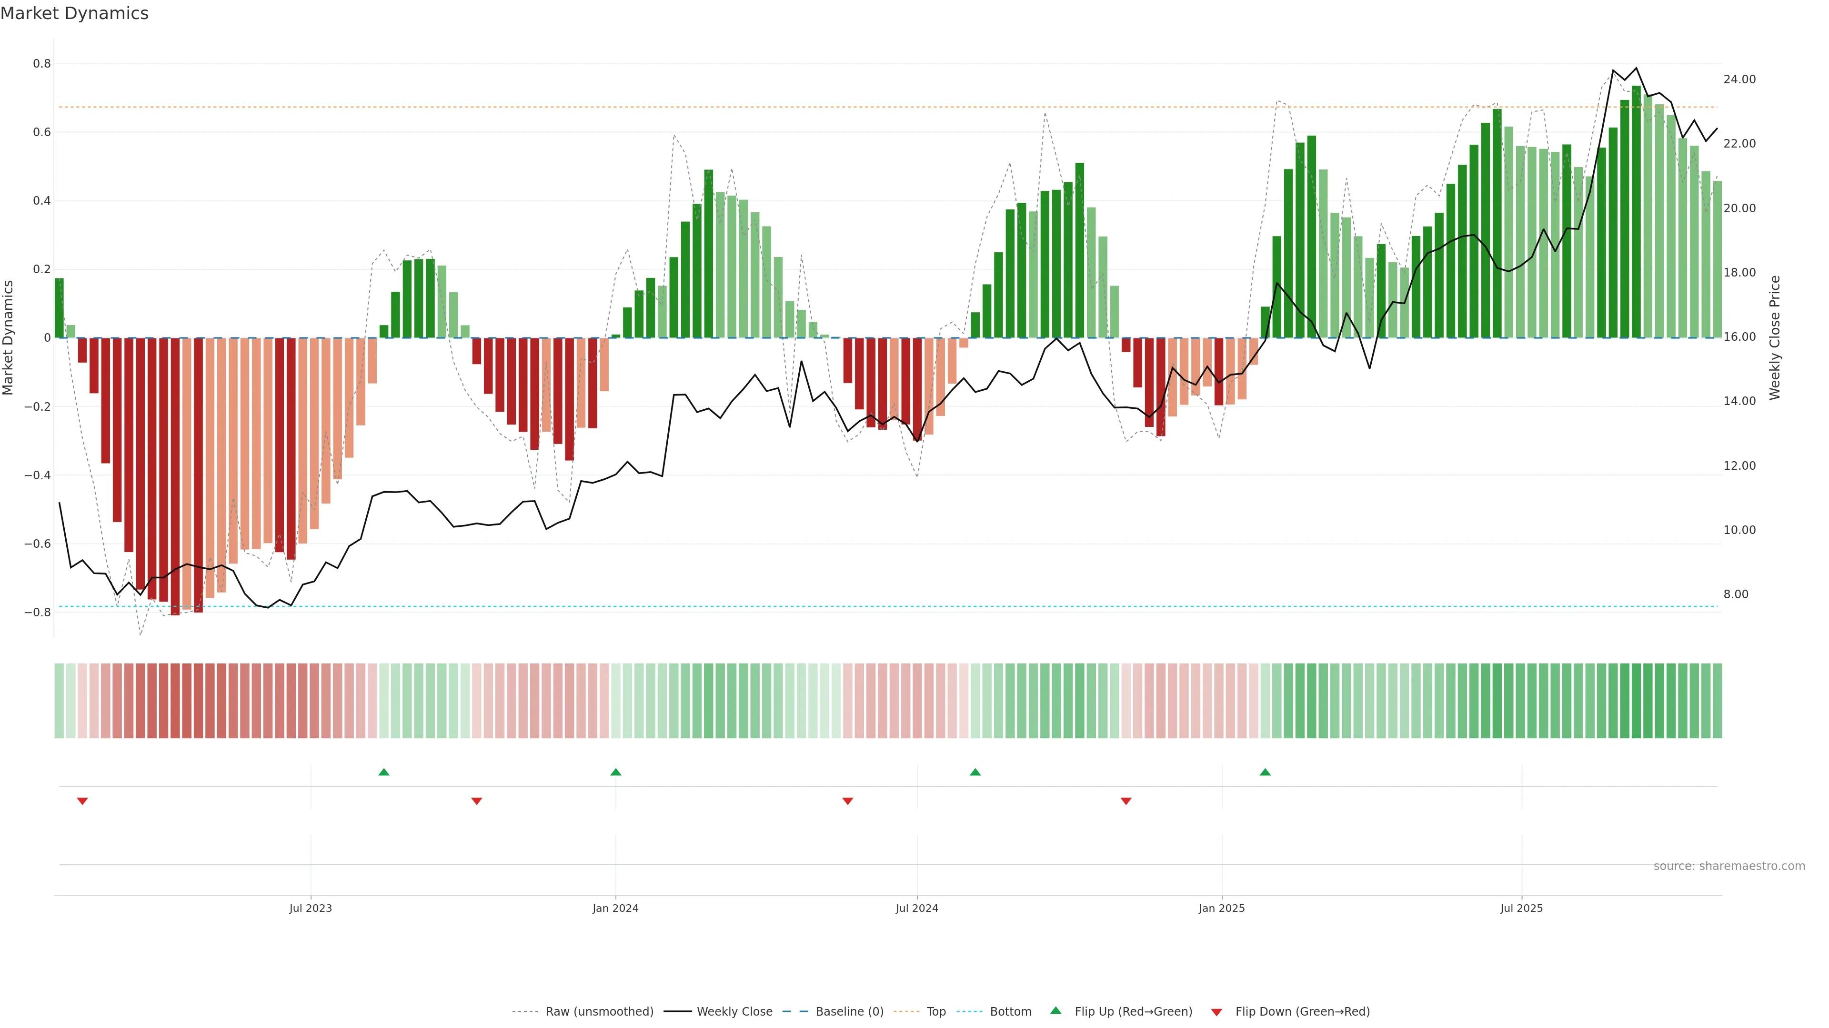Image resolution: width=1829 pixels, height=1028 pixels.
Task: Click the green flip-up marker near January 2024
Action: click(x=615, y=772)
